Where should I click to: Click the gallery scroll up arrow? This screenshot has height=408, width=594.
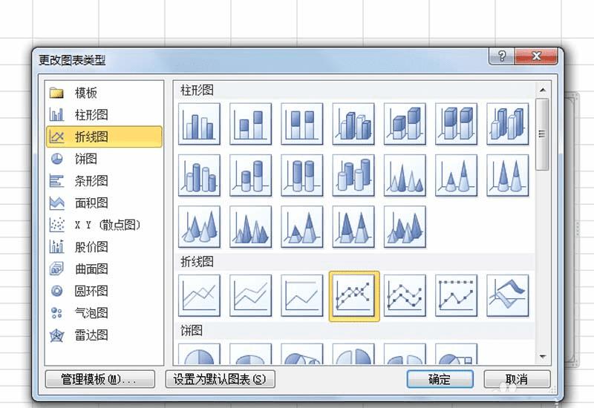coord(543,90)
